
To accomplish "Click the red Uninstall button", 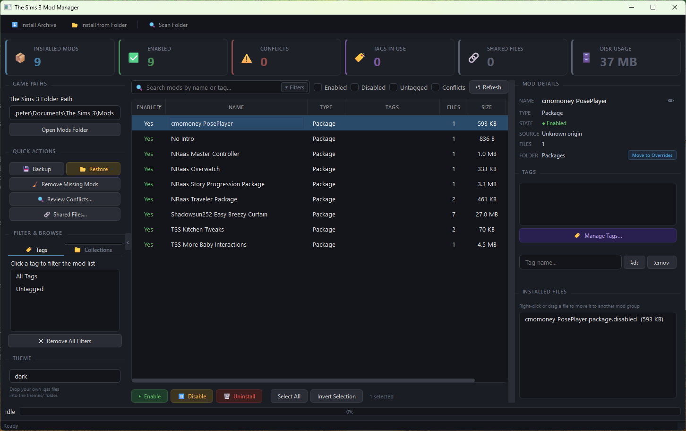I will coord(239,397).
